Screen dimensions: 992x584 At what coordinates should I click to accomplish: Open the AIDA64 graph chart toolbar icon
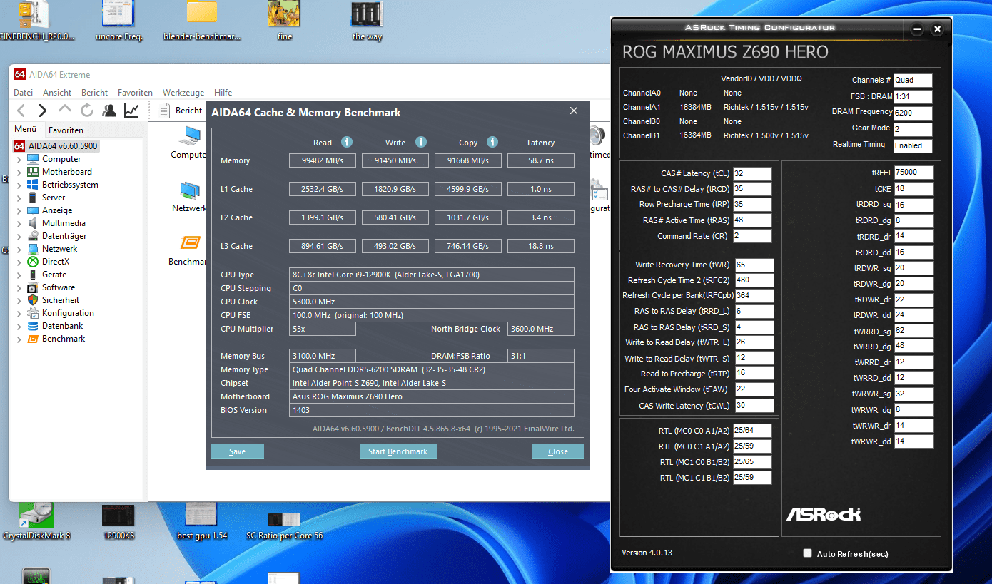coord(131,111)
